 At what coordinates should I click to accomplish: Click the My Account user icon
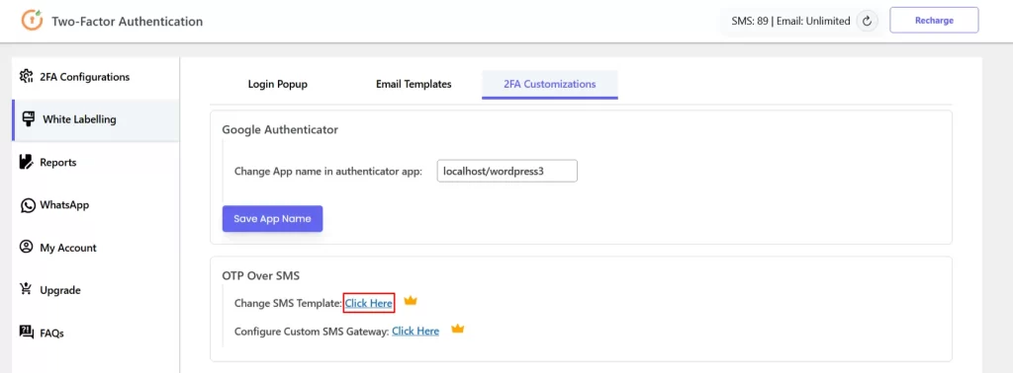point(27,248)
